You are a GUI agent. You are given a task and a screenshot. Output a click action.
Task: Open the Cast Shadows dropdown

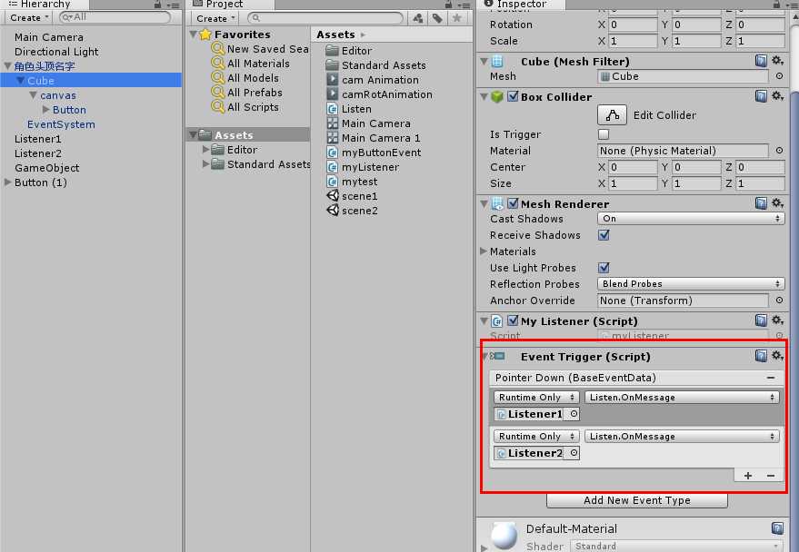691,218
